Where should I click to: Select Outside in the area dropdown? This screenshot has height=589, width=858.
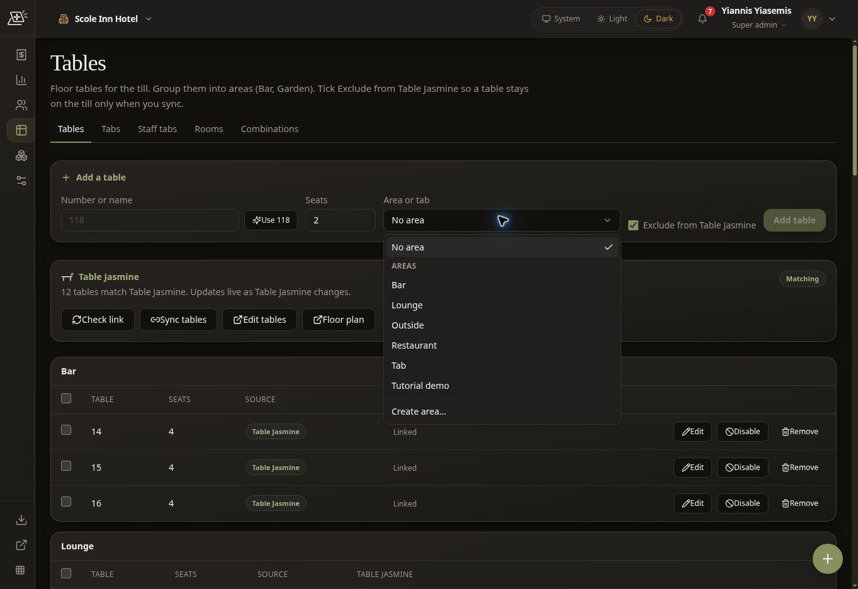coord(502,325)
